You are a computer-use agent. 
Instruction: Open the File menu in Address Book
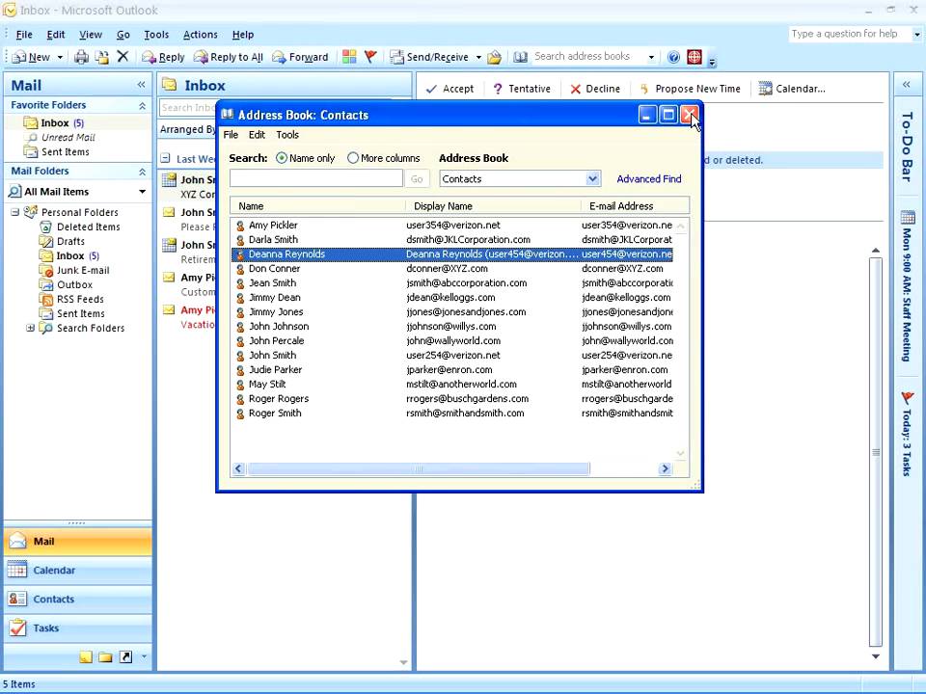click(231, 135)
